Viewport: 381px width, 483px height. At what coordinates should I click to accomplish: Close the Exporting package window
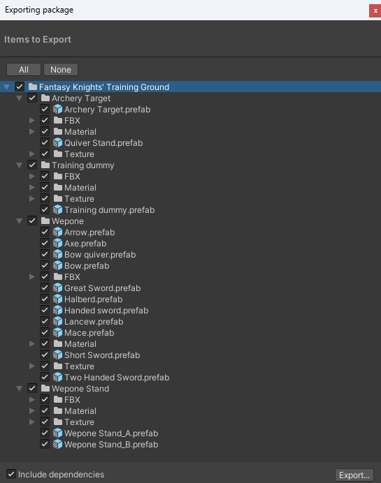click(x=375, y=10)
